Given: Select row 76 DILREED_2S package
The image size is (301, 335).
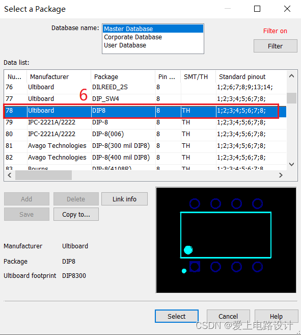Looking at the screenshot, I should [x=145, y=87].
